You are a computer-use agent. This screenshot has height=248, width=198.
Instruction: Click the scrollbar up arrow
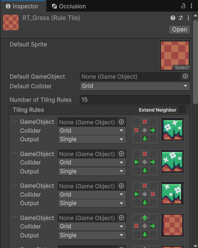click(195, 15)
